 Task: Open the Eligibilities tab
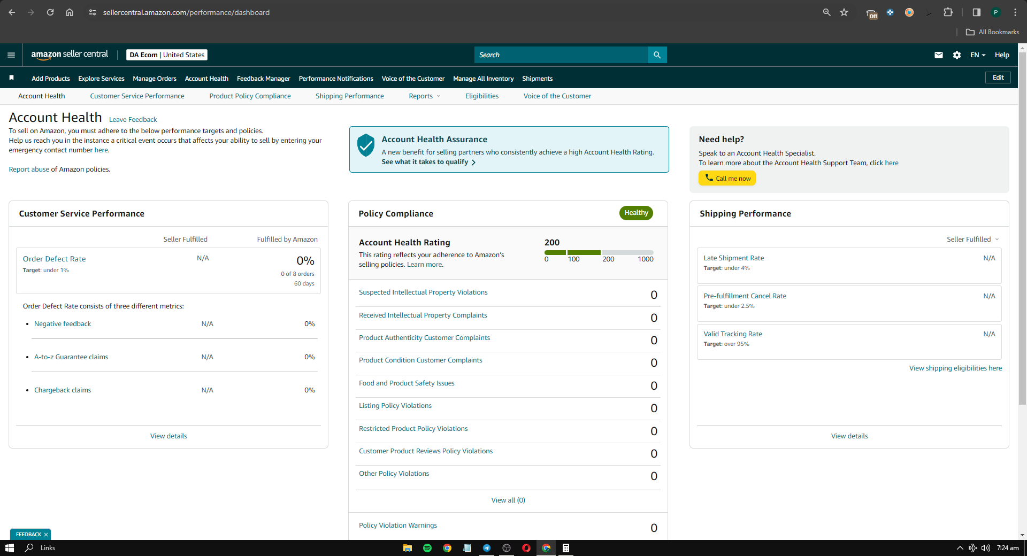[x=481, y=96]
